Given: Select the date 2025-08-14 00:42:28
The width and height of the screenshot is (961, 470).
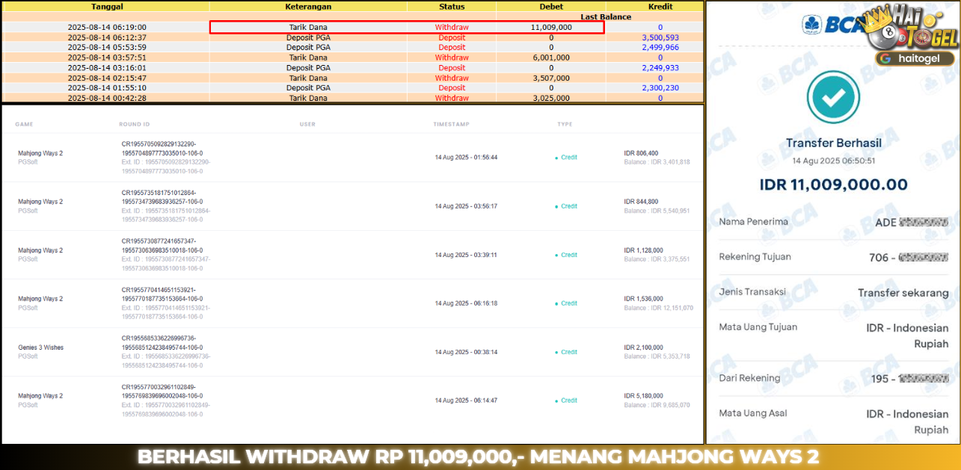Looking at the screenshot, I should point(107,98).
